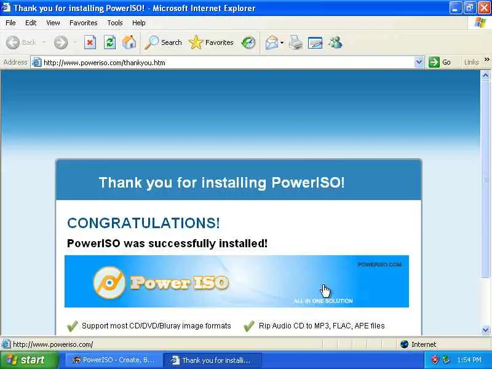Open the Favorites menu

click(83, 23)
